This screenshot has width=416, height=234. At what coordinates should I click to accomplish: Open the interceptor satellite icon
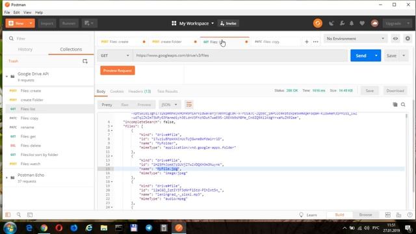tap(331, 23)
